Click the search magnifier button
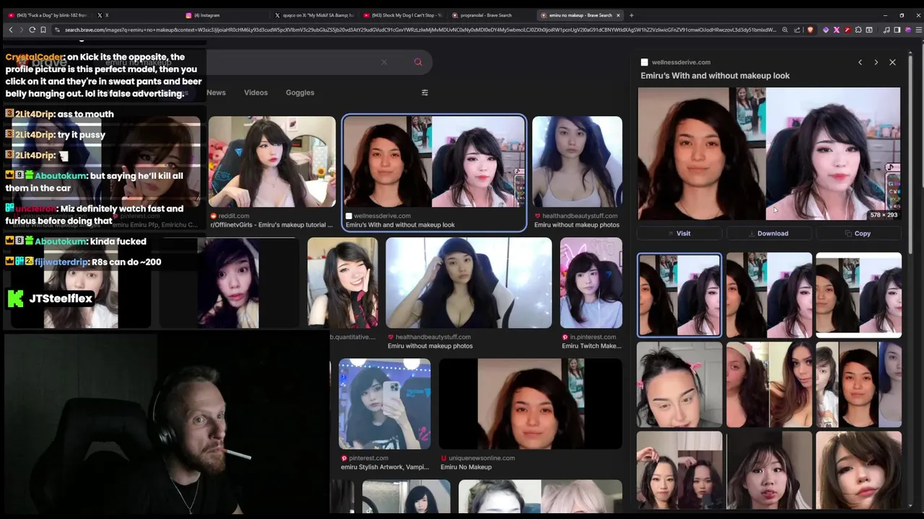 click(418, 62)
